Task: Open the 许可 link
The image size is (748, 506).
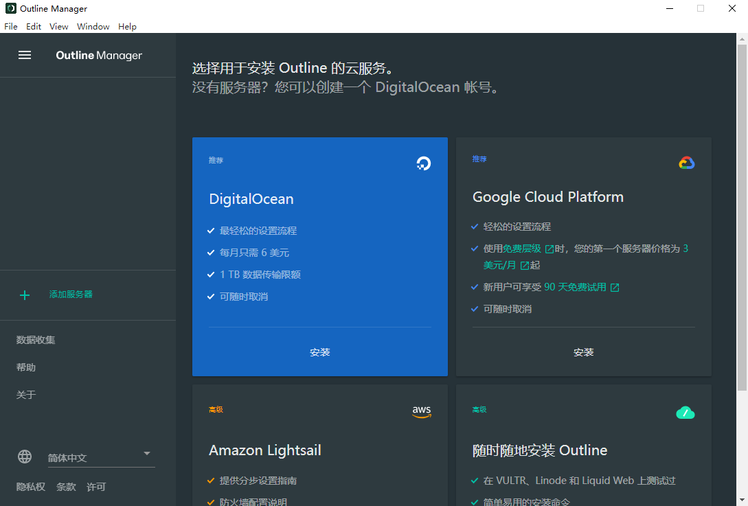Action: (96, 487)
